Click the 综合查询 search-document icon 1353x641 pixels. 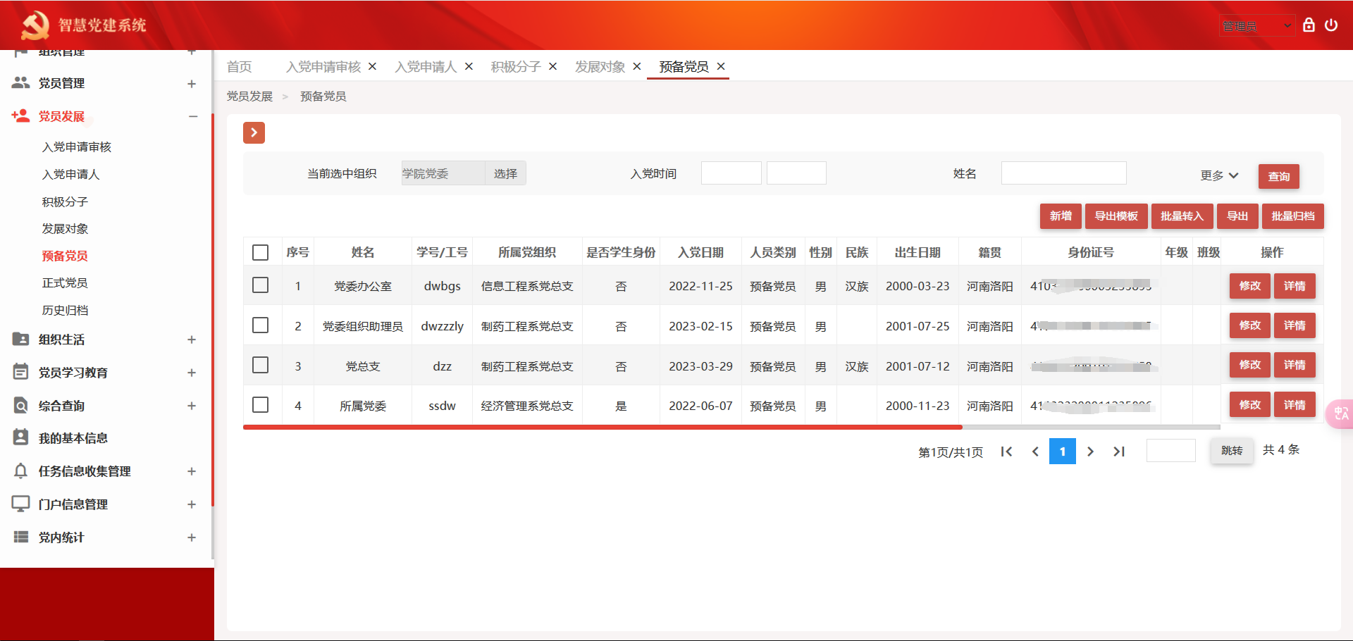[x=20, y=405]
